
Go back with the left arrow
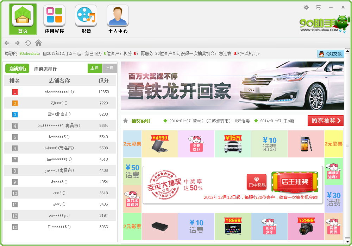(x=7, y=43)
